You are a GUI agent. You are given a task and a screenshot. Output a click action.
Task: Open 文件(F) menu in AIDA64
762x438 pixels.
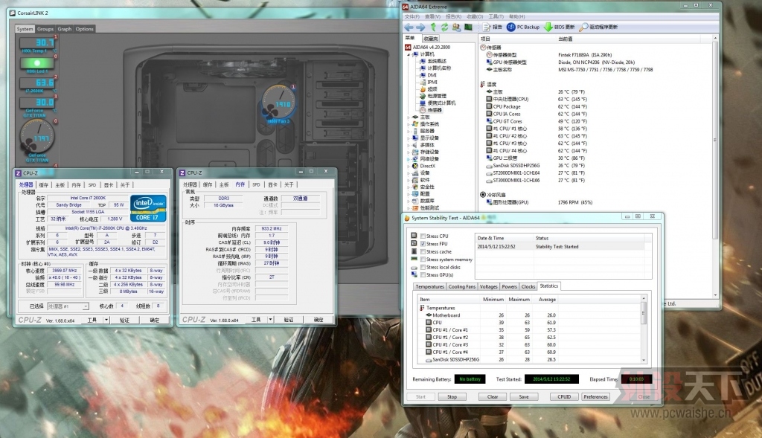(412, 16)
